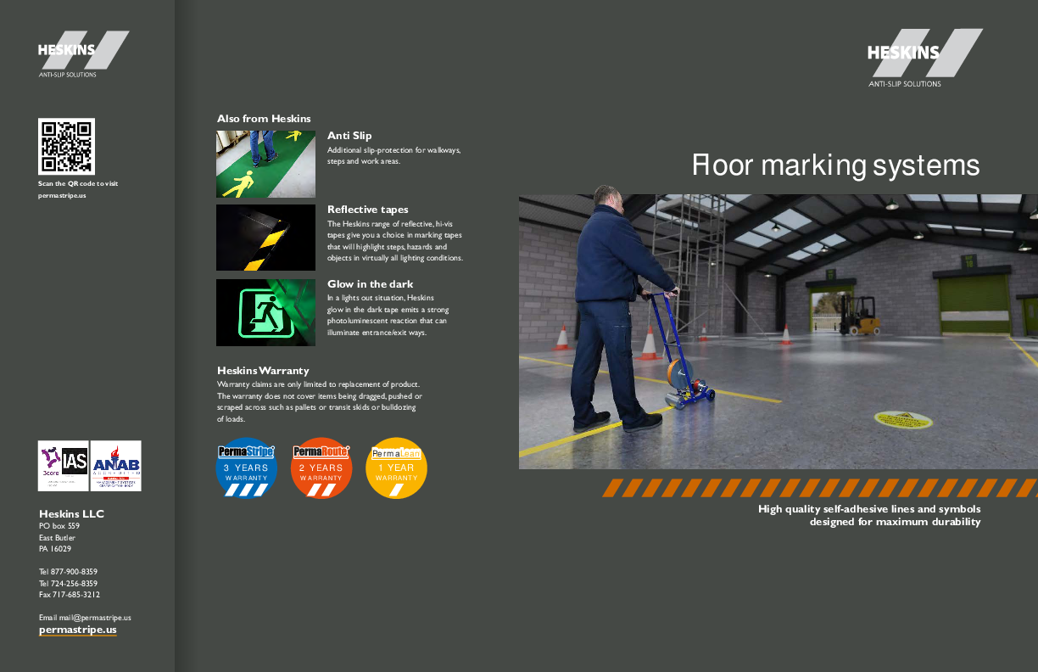Viewport: 1038px width, 672px height.
Task: Click the Heskins Warranty heading
Action: tap(263, 371)
